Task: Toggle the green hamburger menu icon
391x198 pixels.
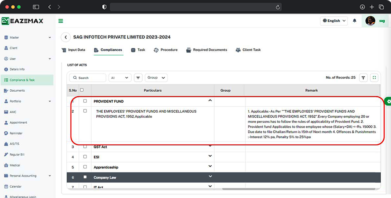Action: click(x=61, y=21)
